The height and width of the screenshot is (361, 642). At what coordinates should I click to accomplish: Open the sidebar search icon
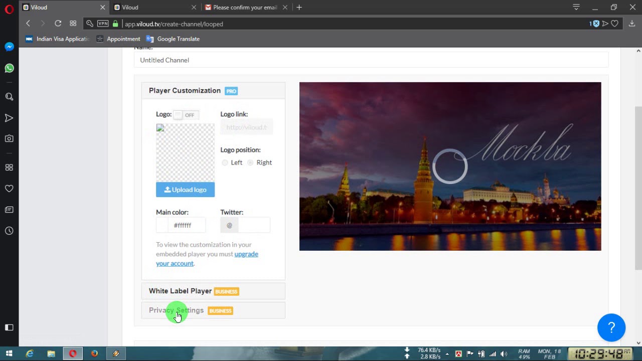[x=9, y=97]
